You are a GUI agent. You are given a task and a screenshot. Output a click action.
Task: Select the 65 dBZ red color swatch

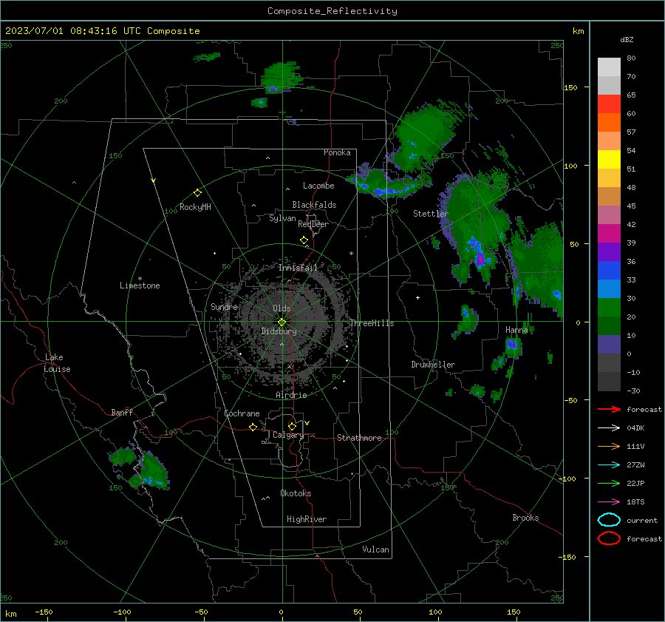(x=609, y=104)
